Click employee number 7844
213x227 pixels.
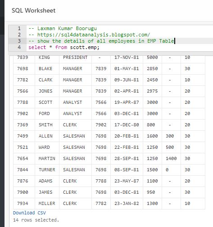click(23, 170)
